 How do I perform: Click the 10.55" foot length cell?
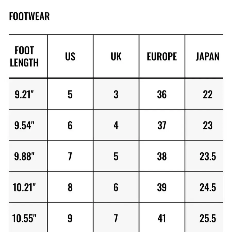pyautogui.click(x=24, y=218)
